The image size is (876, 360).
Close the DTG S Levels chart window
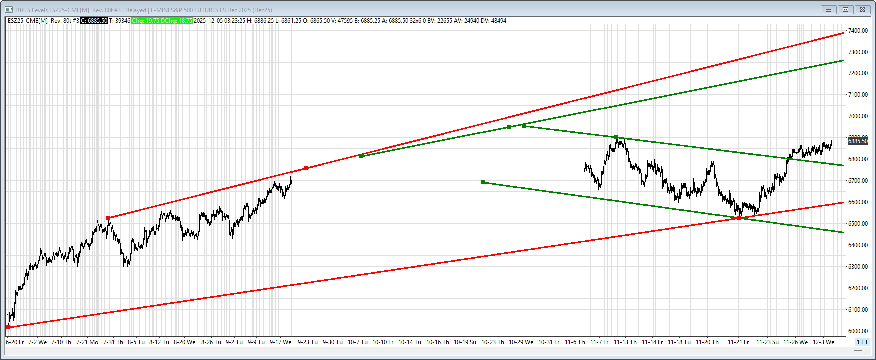coord(863,10)
